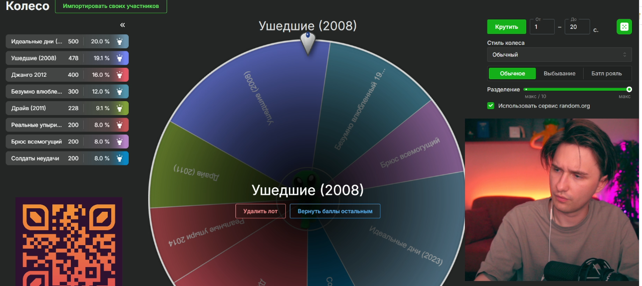Click the До duration input field
642x286 pixels.
(x=577, y=27)
